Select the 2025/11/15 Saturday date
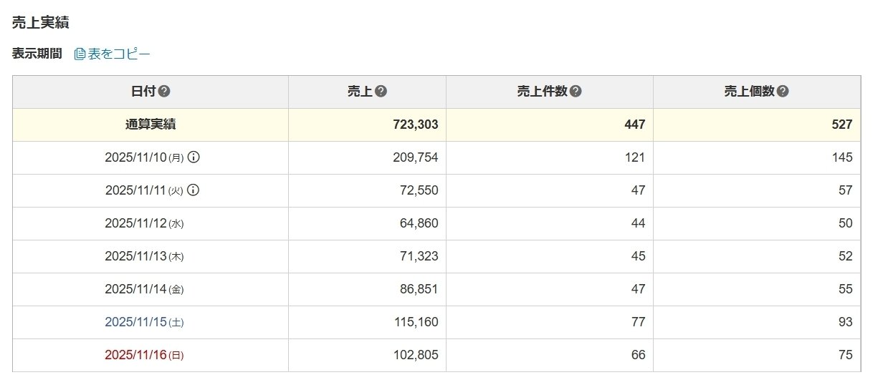 pos(144,322)
